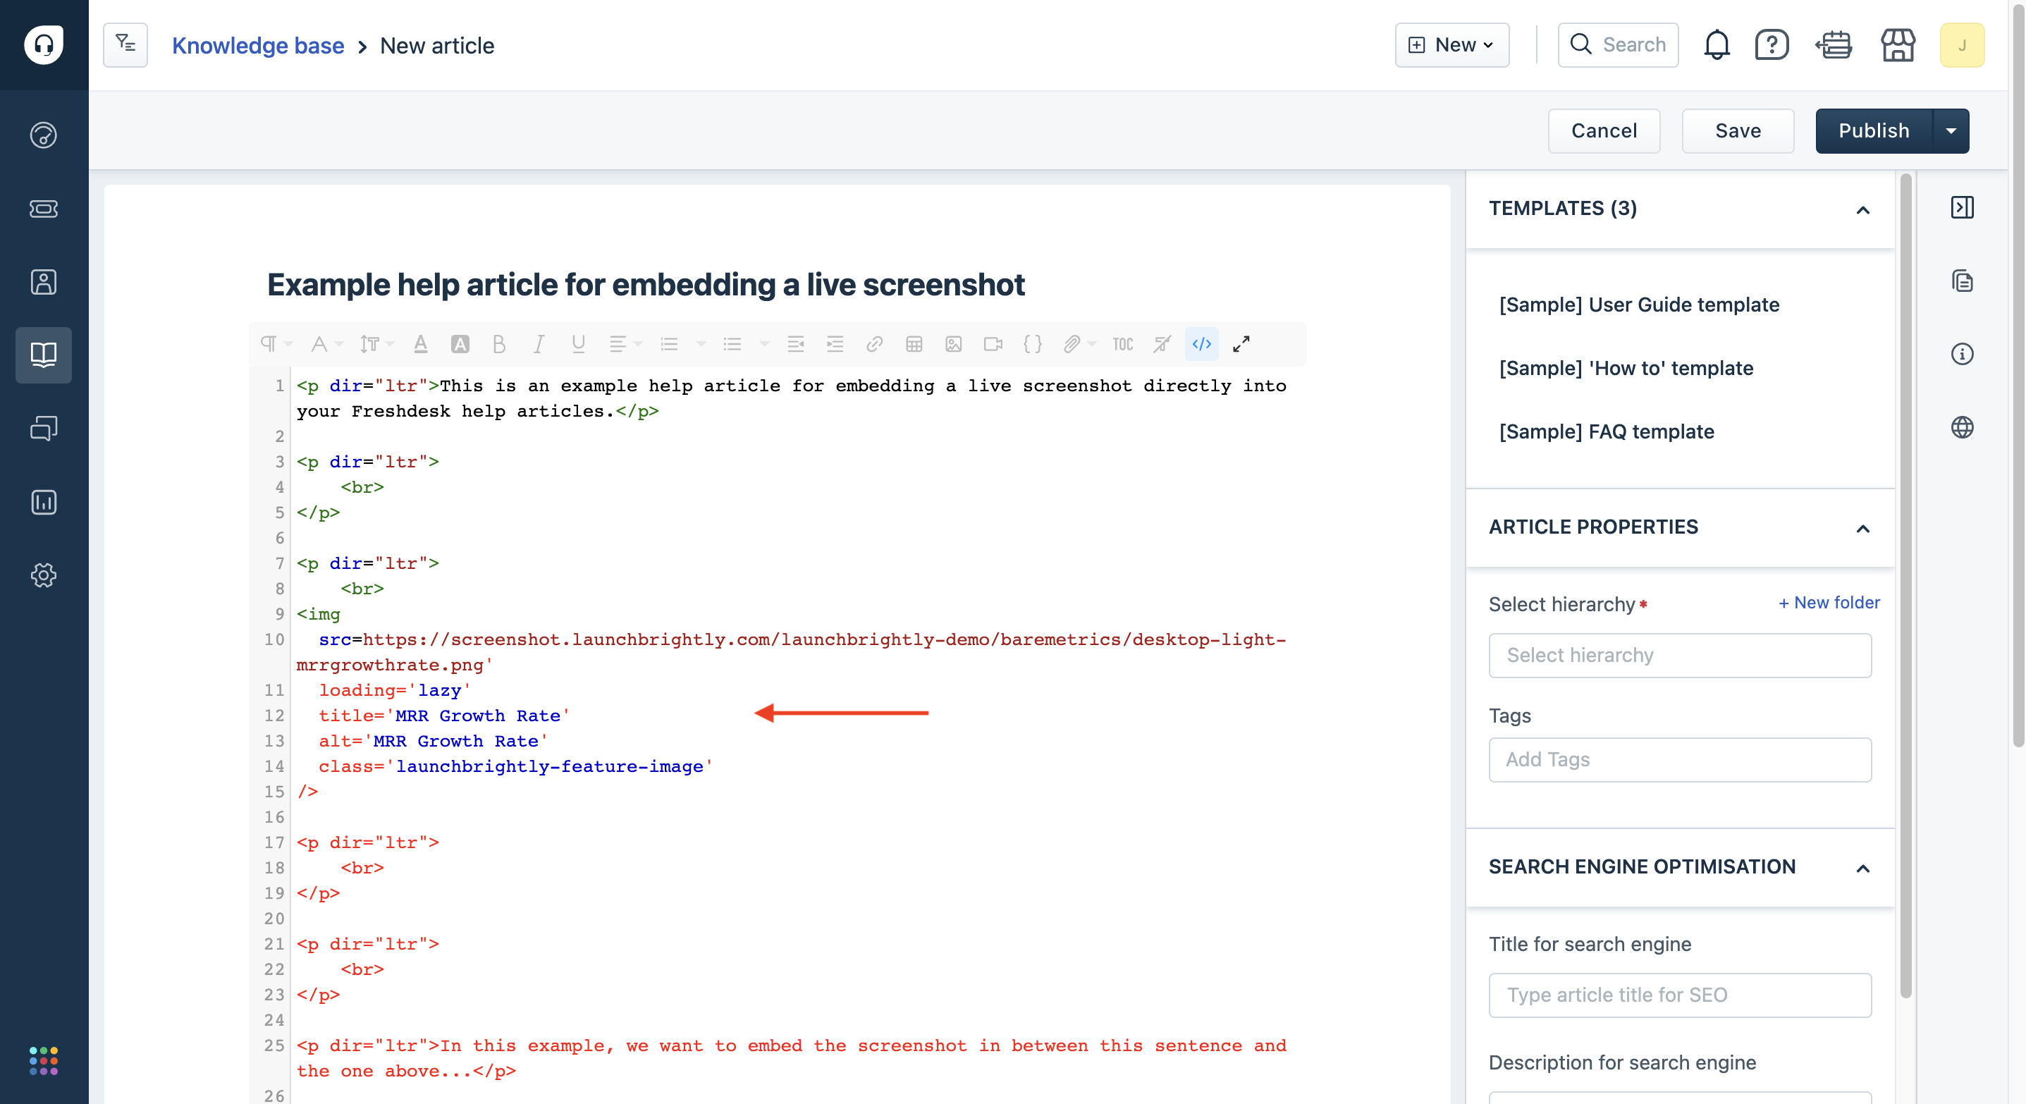Insert a video from toolbar

point(993,343)
